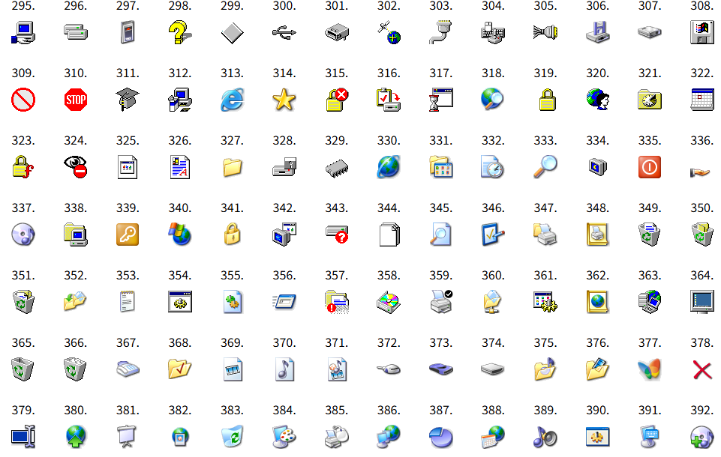Select the floppy disk drive icon 306

[597, 33]
